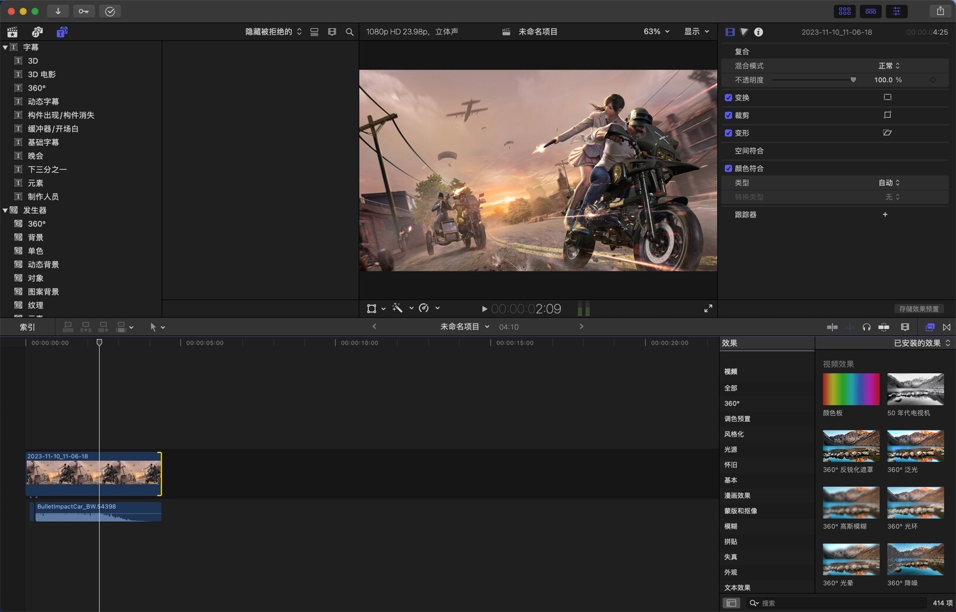Open the video inspector filmstrip icon
This screenshot has height=612, width=956.
pyautogui.click(x=730, y=32)
